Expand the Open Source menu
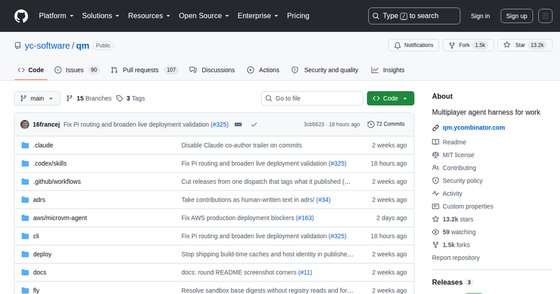 pyautogui.click(x=204, y=16)
